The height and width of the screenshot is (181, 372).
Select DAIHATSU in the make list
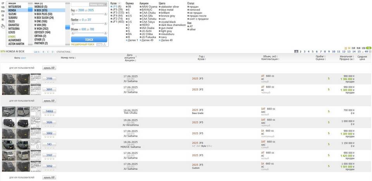point(14,25)
